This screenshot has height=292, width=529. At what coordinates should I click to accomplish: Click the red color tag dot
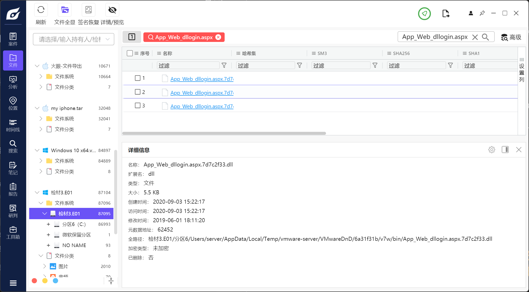(x=34, y=281)
